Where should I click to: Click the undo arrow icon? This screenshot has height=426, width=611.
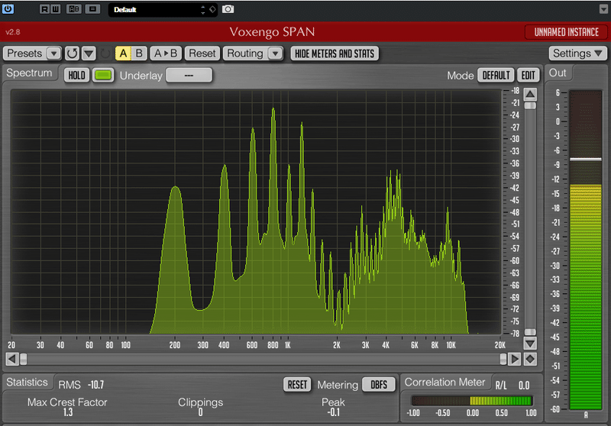tap(72, 53)
